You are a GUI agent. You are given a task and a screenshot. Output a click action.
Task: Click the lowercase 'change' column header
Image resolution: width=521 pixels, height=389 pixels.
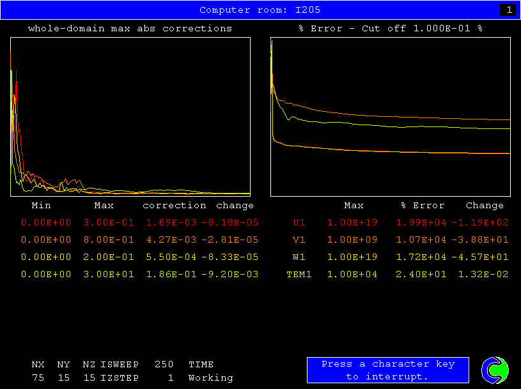pos(235,206)
